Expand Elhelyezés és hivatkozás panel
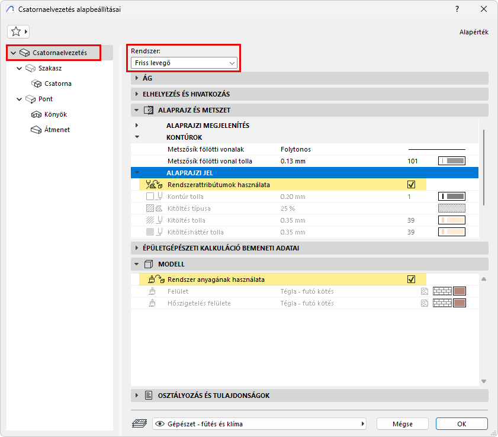 tap(137, 94)
